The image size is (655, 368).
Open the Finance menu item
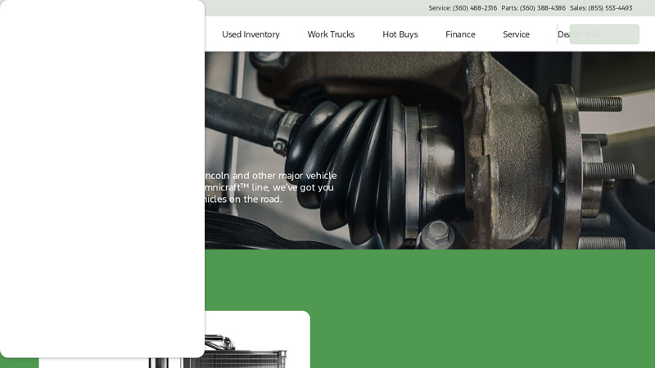click(460, 34)
